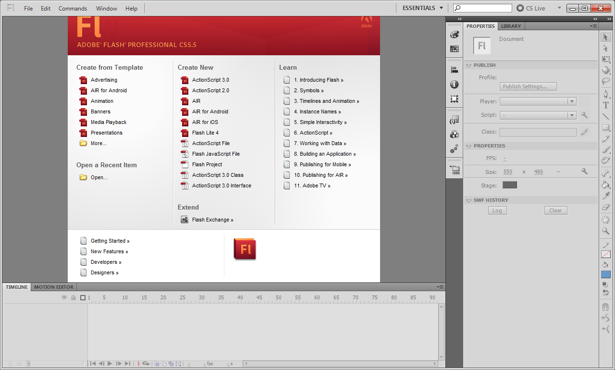Toggle lock all layers padlock icon
This screenshot has width=615, height=370.
(x=73, y=298)
